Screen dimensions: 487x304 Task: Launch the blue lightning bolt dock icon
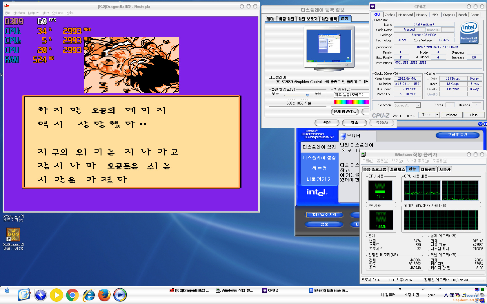tap(41, 295)
